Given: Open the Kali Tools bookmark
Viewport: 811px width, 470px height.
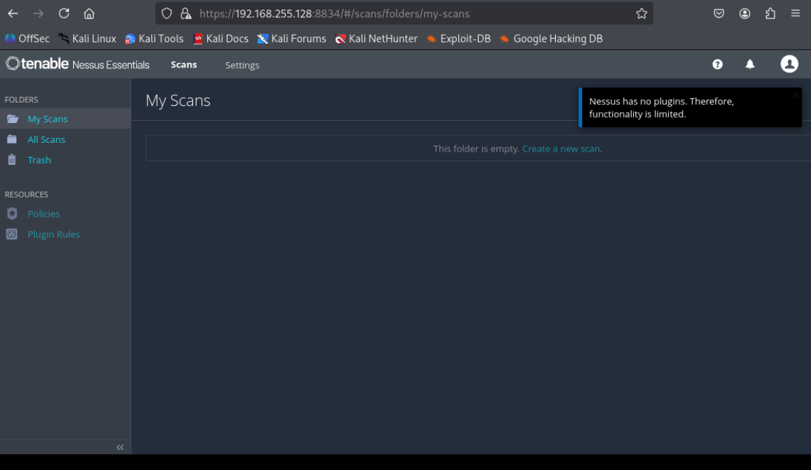Looking at the screenshot, I should coord(154,39).
